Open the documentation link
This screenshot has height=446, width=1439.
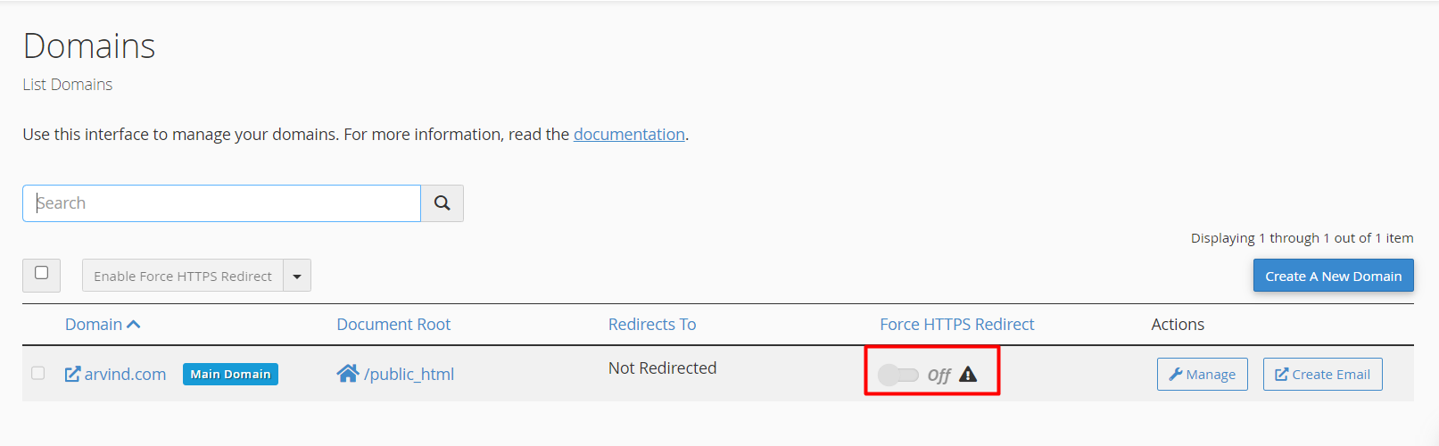tap(629, 135)
